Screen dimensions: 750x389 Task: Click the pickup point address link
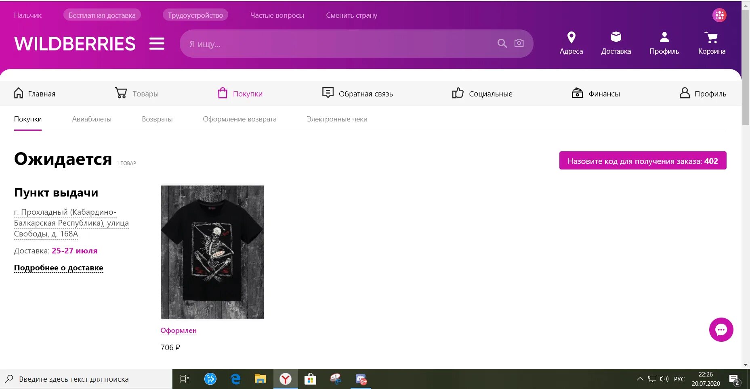[x=71, y=223]
